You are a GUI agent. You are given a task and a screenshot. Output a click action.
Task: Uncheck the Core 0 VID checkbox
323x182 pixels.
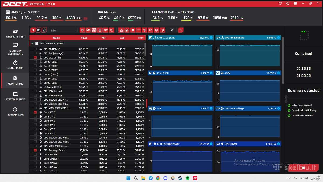(x=35, y=112)
